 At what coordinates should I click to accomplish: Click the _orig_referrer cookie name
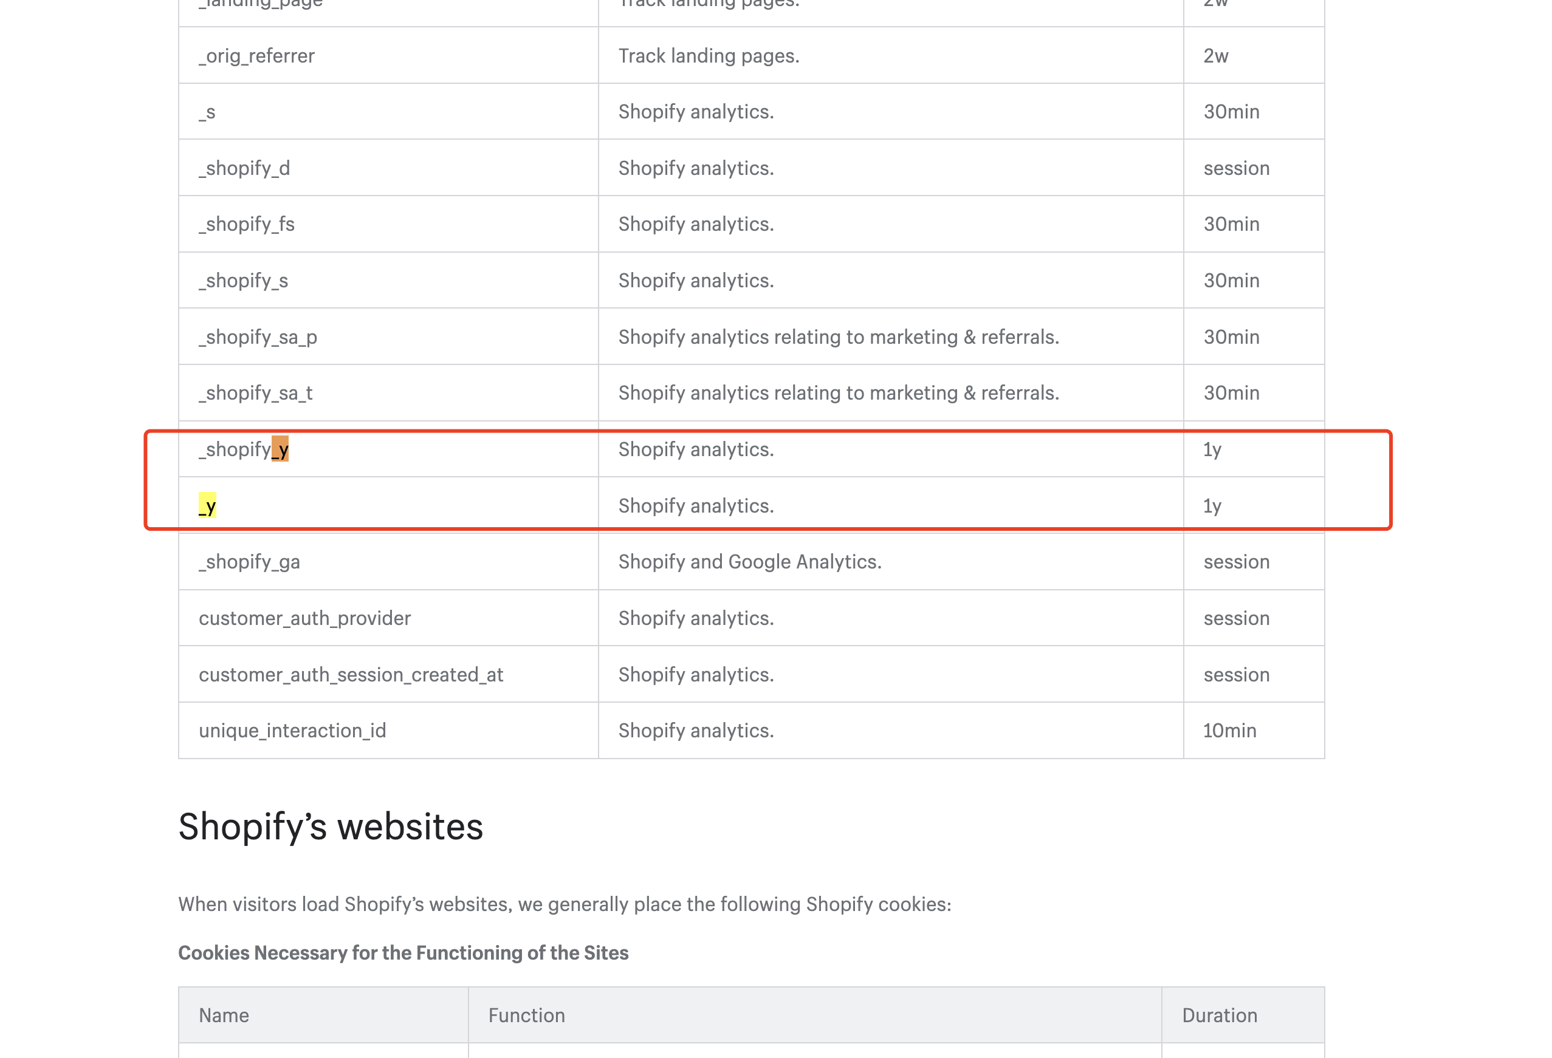[x=256, y=55]
